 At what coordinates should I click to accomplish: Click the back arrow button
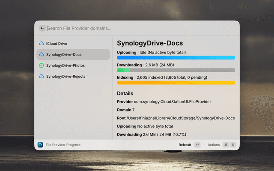pyautogui.click(x=42, y=28)
